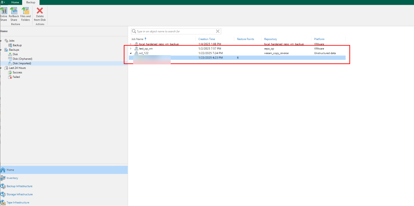This screenshot has height=206, width=414.
Task: Clear the search box with X
Action: point(218,31)
